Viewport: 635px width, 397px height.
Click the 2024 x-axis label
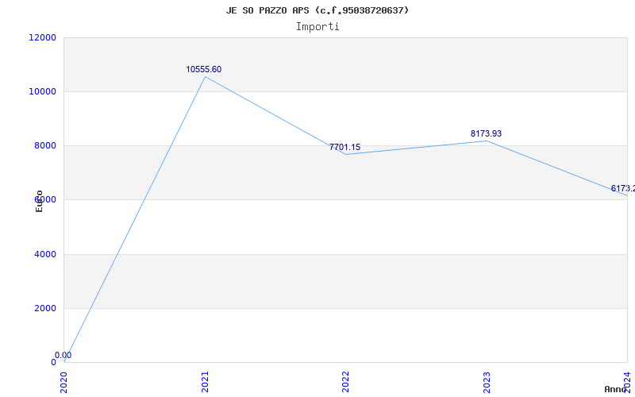coord(627,381)
